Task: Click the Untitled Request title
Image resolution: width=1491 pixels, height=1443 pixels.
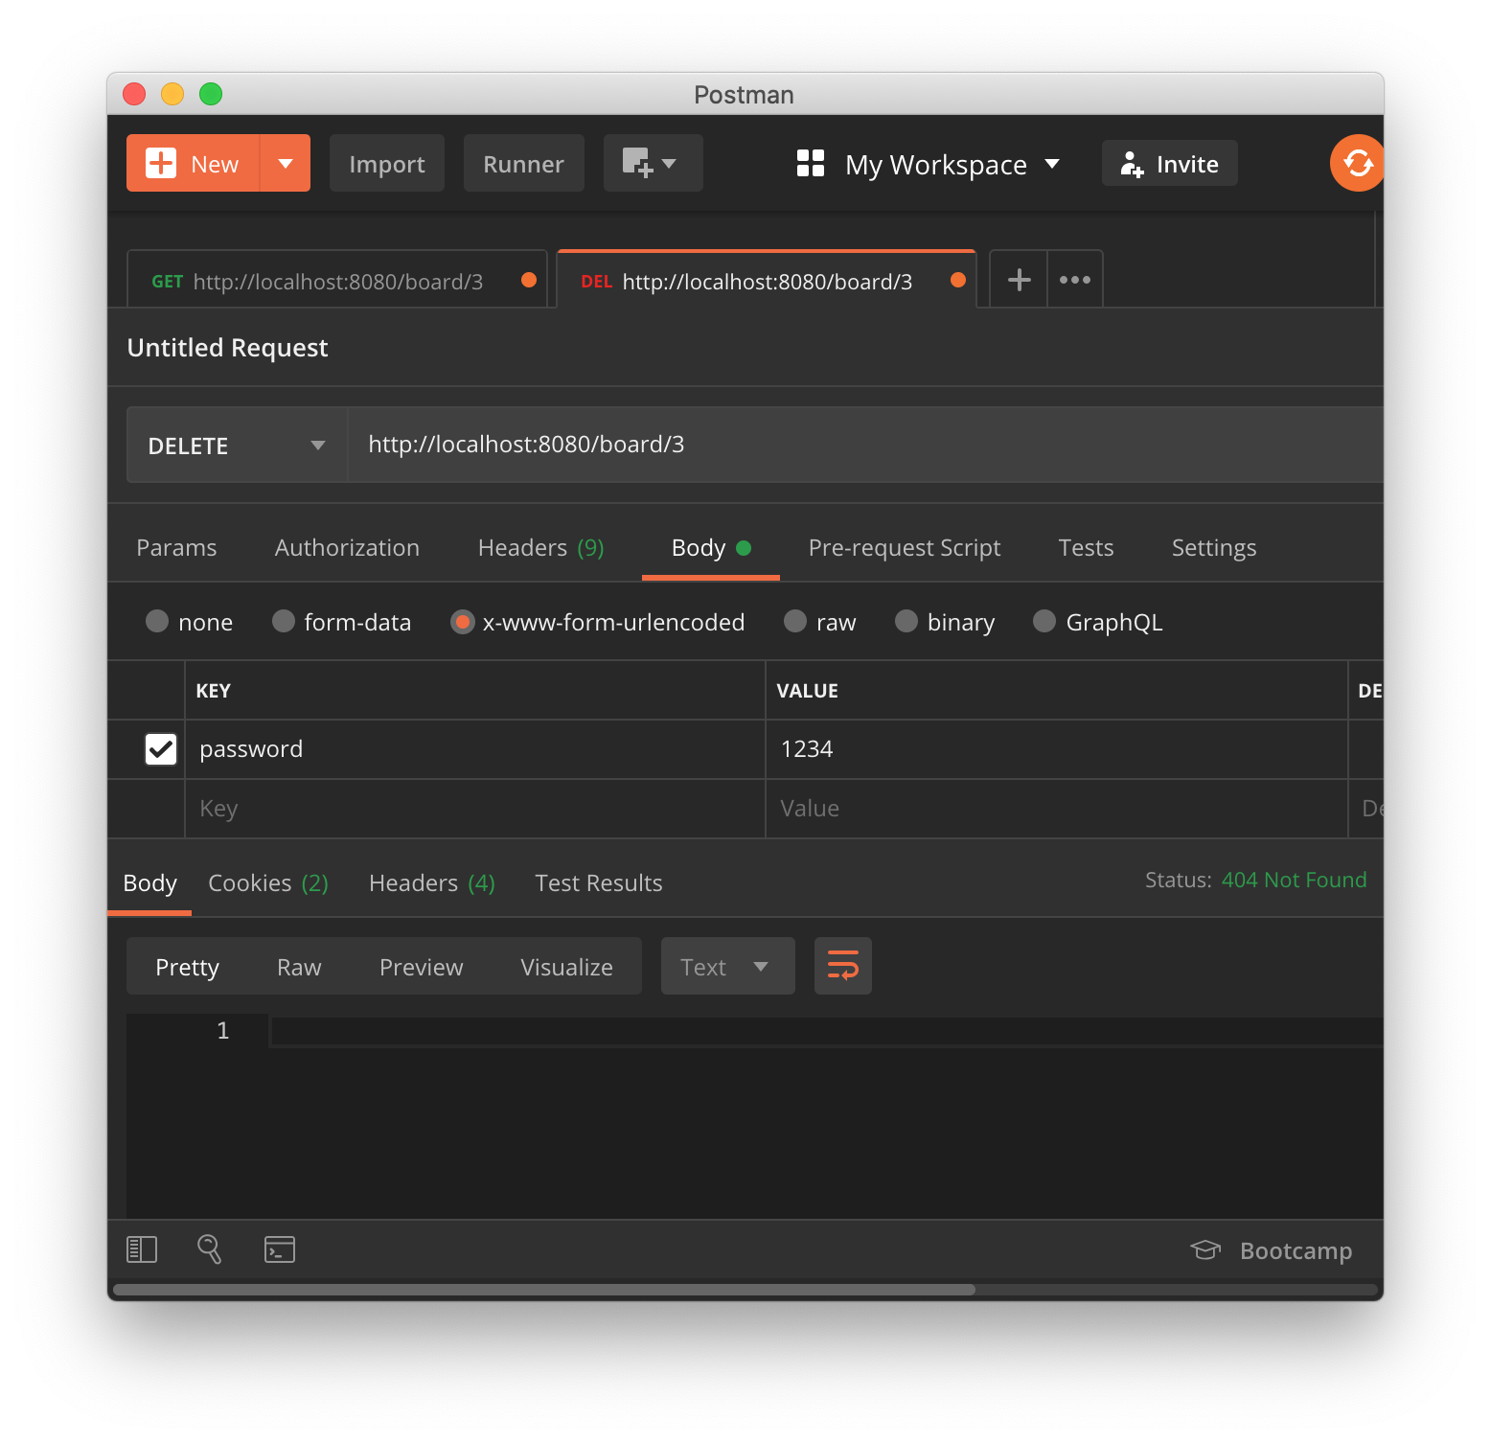Action: tap(228, 347)
